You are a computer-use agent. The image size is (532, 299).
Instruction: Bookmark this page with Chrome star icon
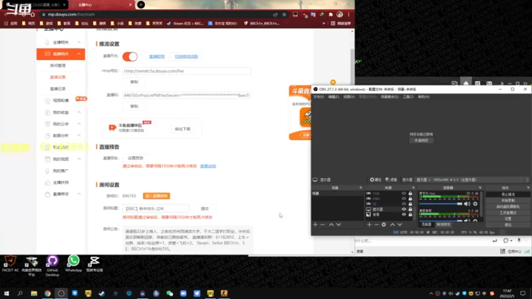[x=285, y=15]
